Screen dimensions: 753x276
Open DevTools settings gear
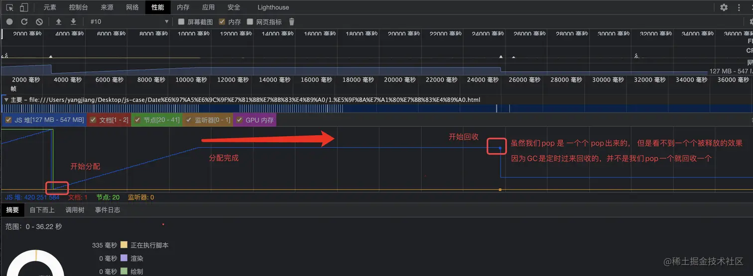724,7
